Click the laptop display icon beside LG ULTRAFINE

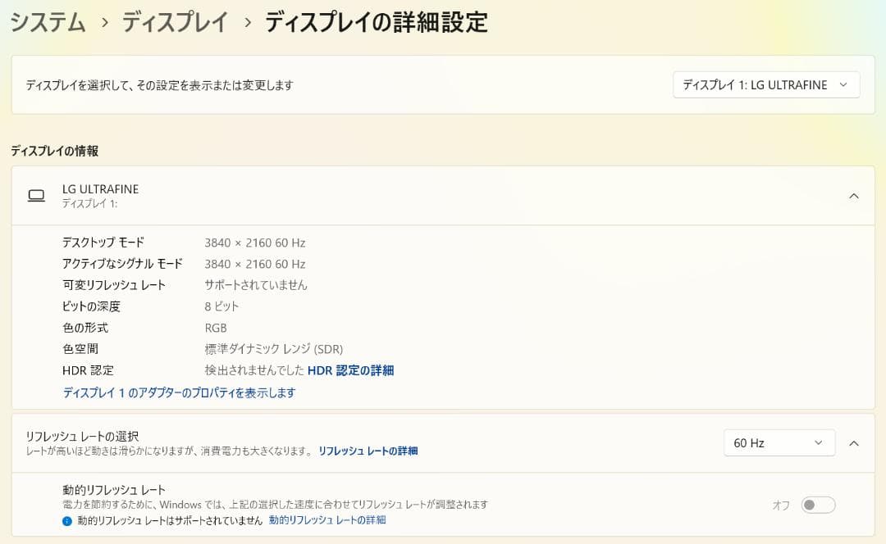(36, 195)
